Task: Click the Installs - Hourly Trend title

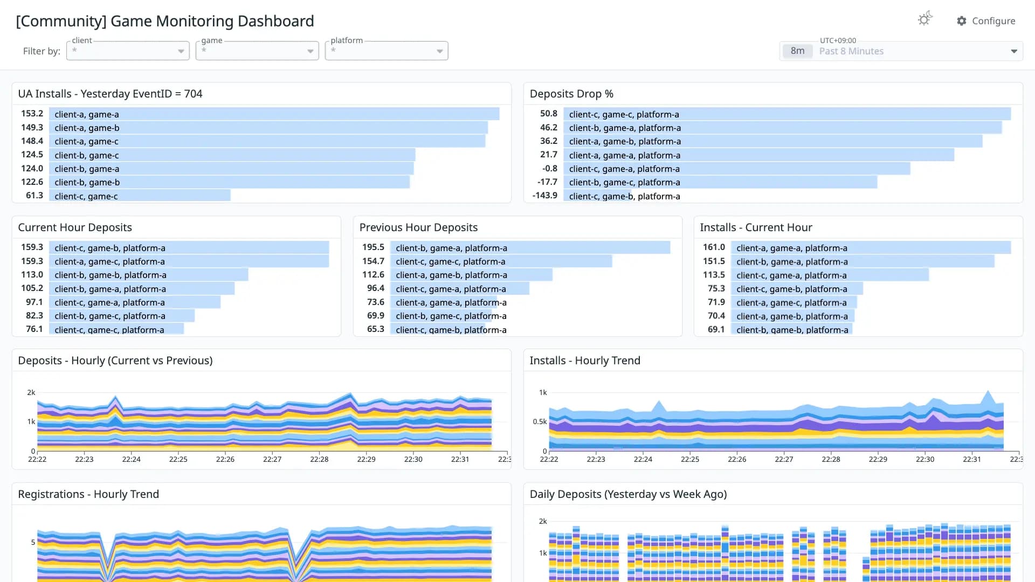Action: tap(585, 361)
